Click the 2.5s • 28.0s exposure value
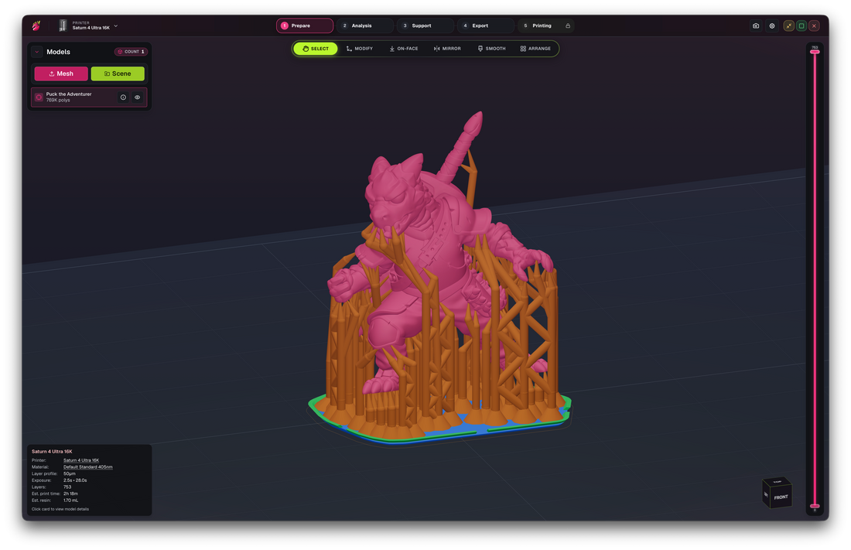This screenshot has height=550, width=851. [x=75, y=480]
